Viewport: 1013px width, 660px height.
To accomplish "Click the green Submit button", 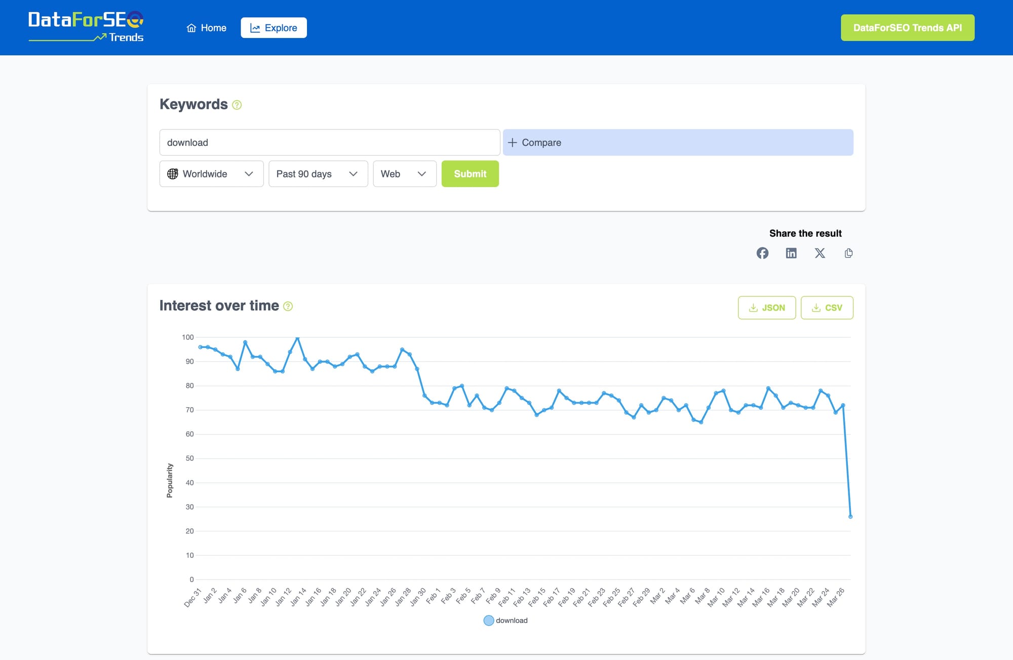I will 470,174.
